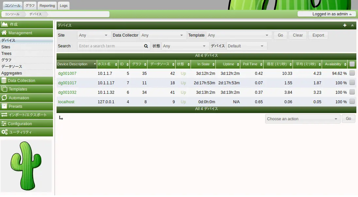
Task: Click the plus icon to add device
Action: [345, 25]
